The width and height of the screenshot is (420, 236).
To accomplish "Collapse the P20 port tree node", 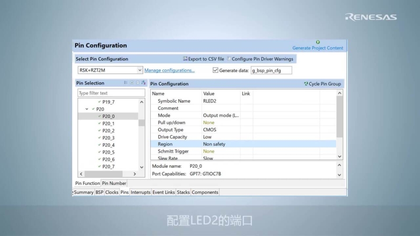I will click(87, 109).
